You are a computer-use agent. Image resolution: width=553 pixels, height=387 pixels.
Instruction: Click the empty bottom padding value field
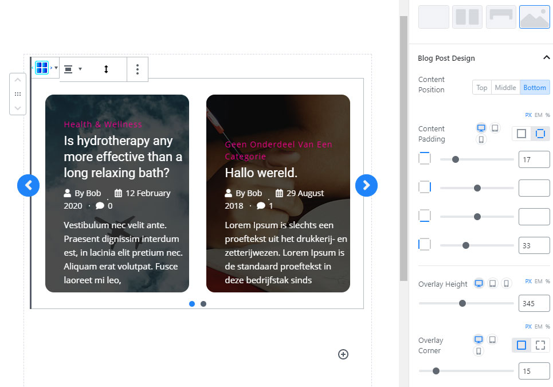point(534,217)
